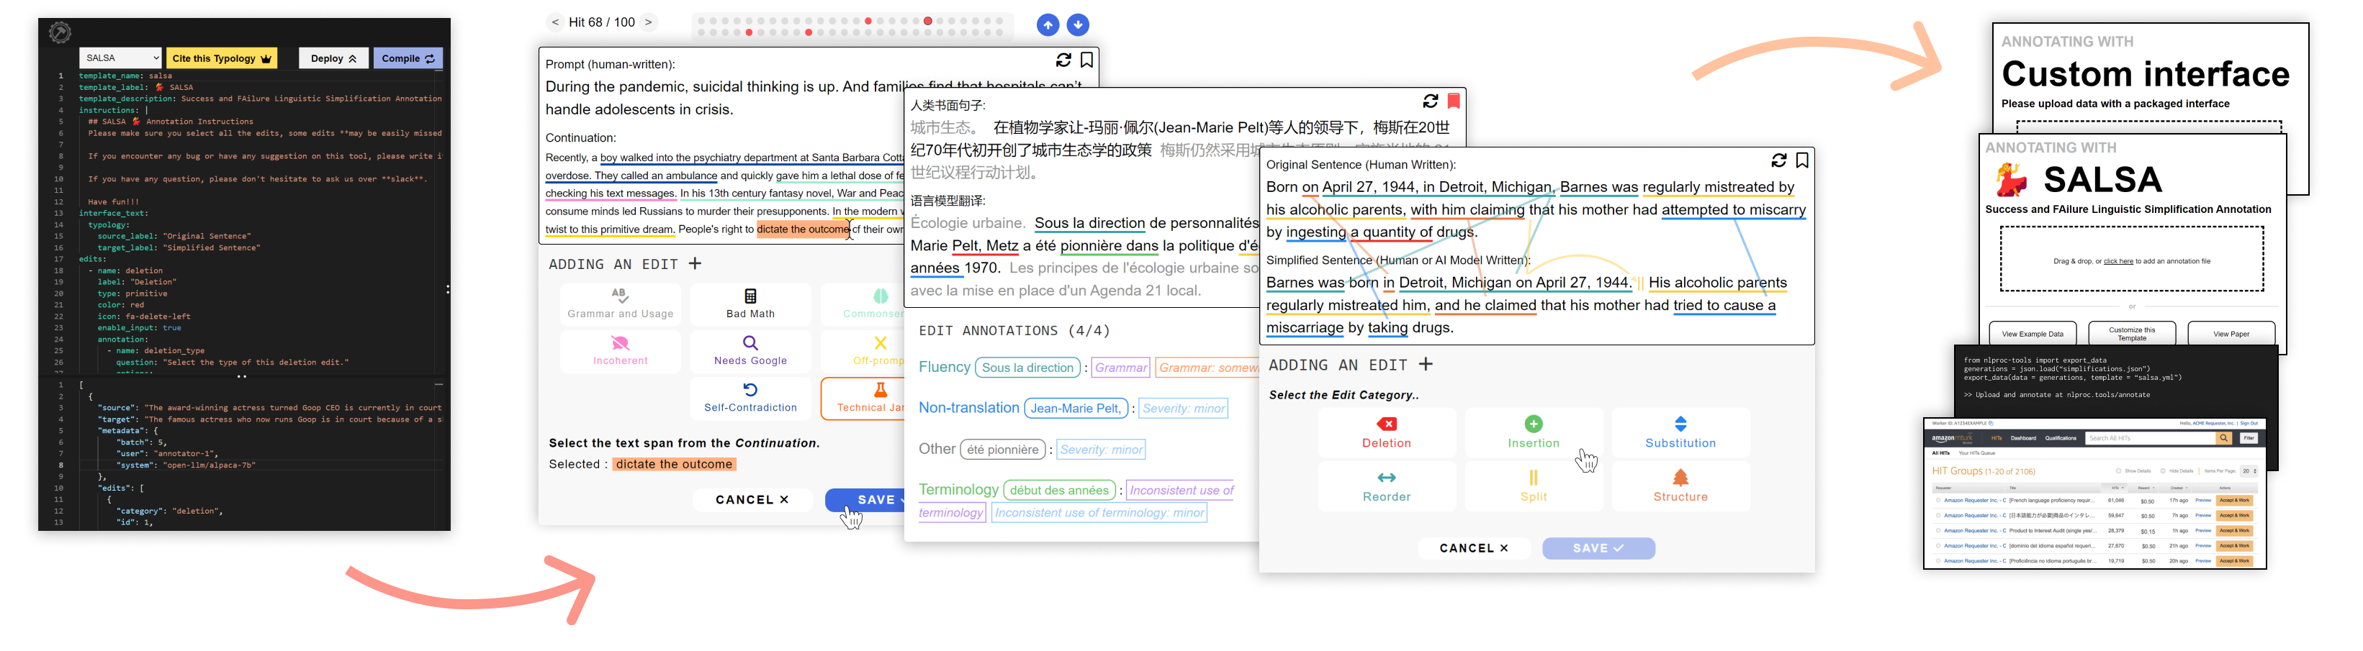The image size is (2363, 651).
Task: Bookmark the Barnes sentence card
Action: [x=1801, y=160]
